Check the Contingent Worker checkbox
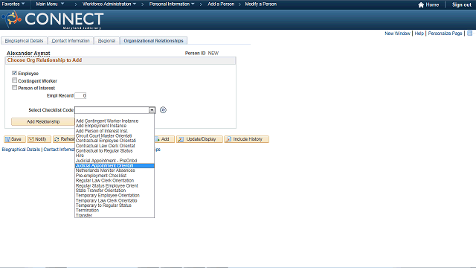Screen dimensions: 476x268 click(14, 80)
